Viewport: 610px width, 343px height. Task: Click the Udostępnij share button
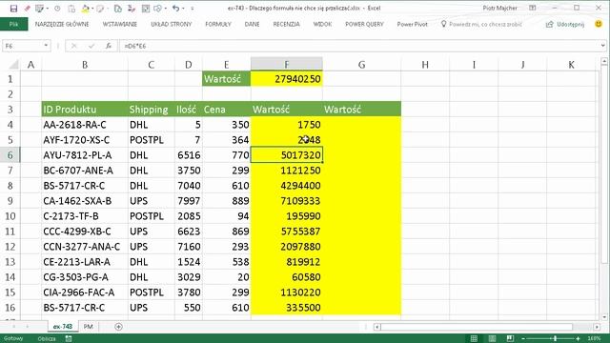[565, 24]
